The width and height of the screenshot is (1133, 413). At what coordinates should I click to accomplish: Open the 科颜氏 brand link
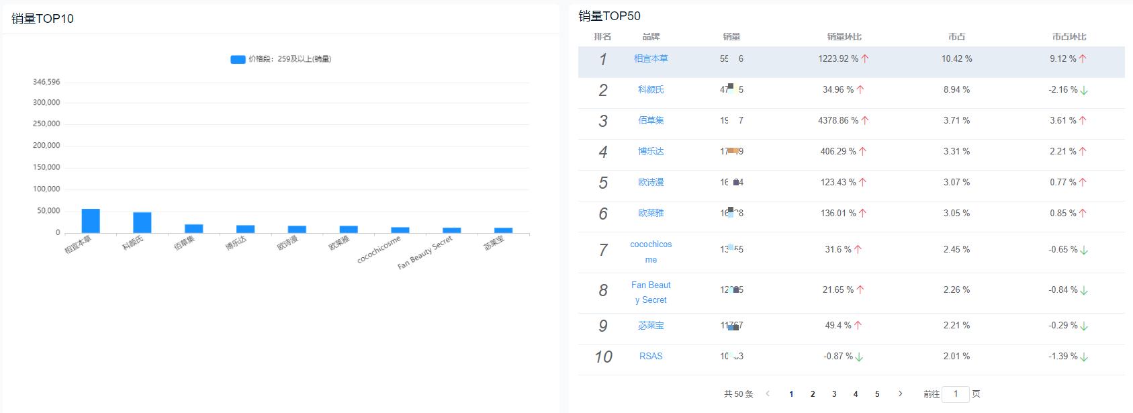coord(651,89)
